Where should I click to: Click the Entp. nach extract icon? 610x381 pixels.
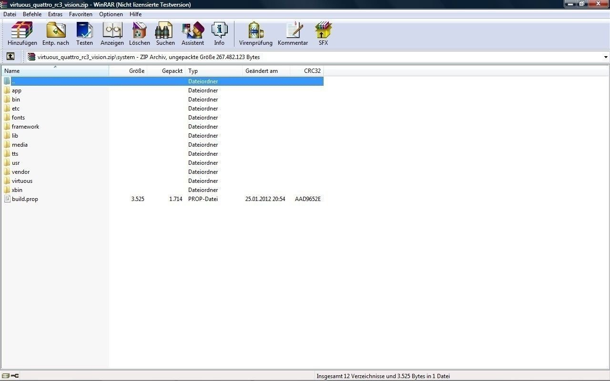[x=56, y=30]
